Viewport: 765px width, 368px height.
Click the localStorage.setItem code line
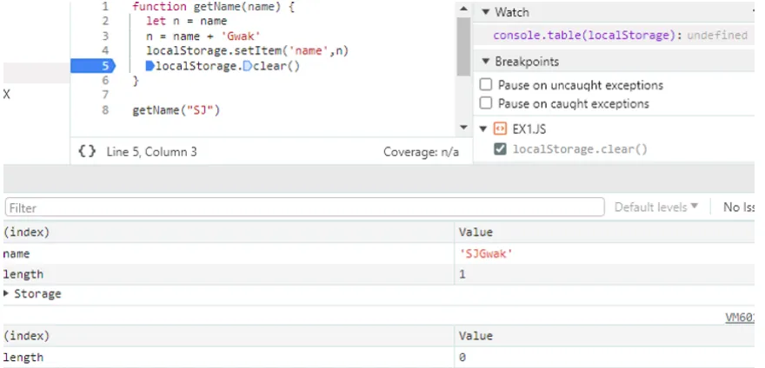(247, 50)
